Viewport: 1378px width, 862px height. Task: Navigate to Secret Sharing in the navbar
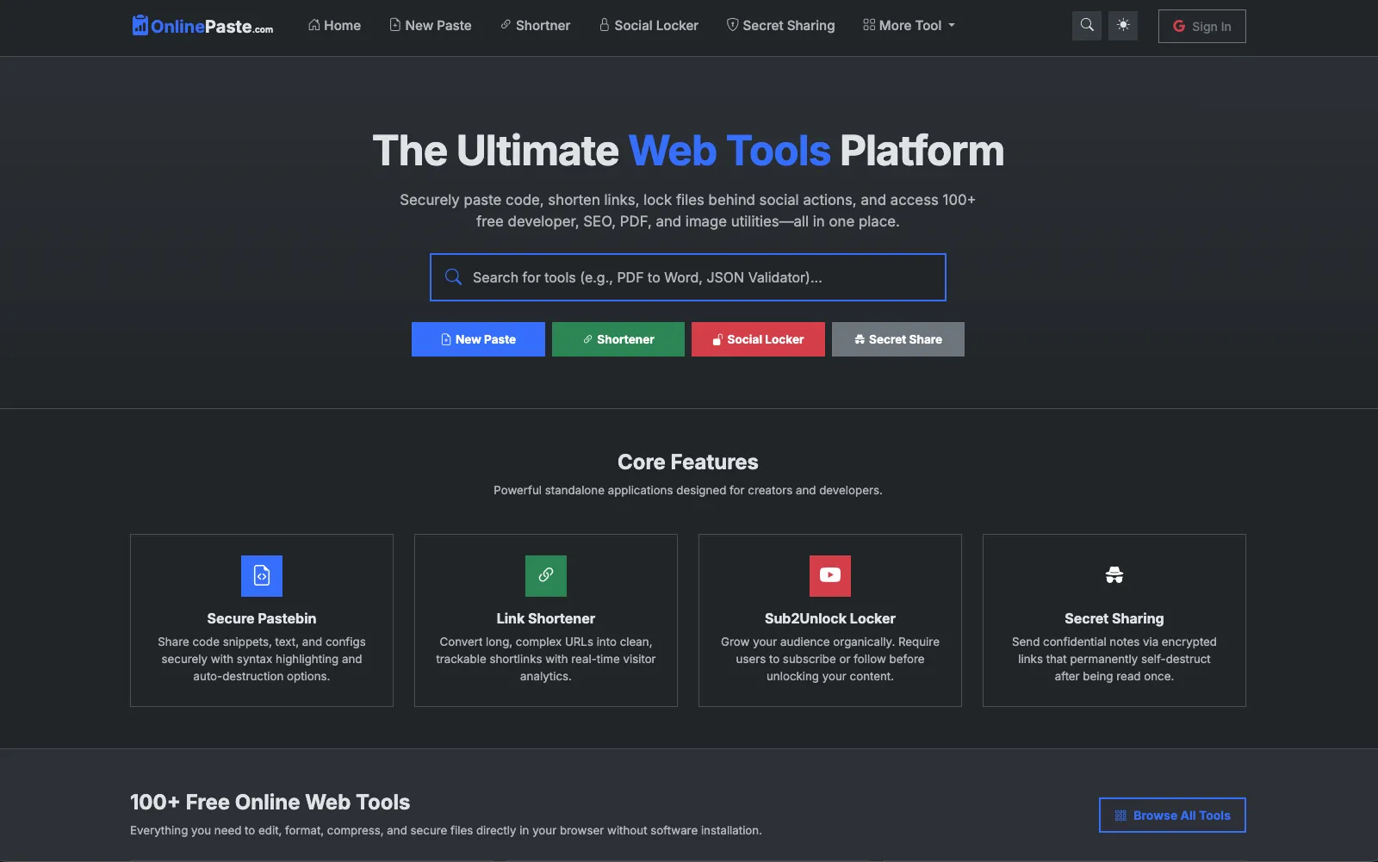pos(780,26)
